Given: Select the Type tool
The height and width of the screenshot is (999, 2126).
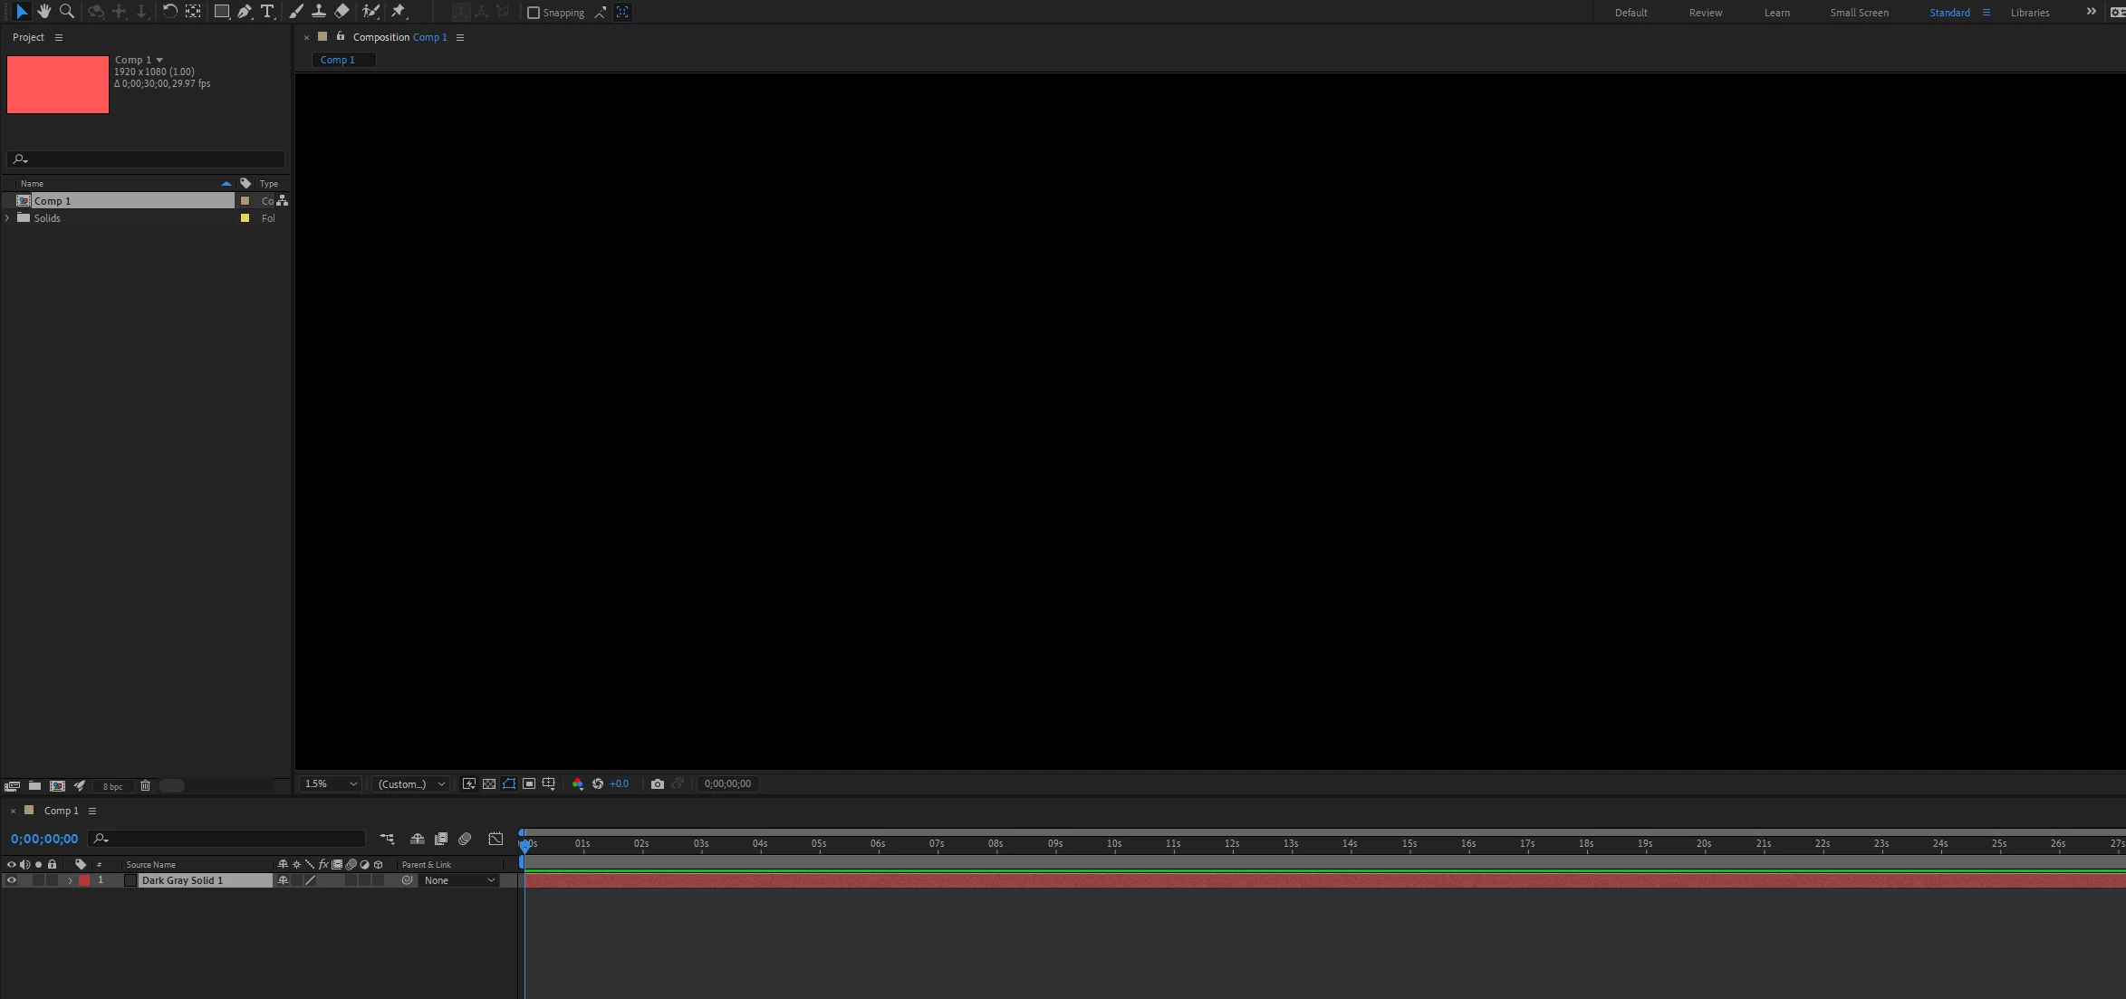Looking at the screenshot, I should (267, 12).
